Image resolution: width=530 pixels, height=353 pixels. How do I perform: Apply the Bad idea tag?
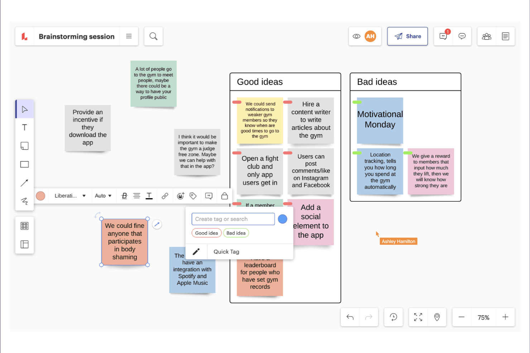pyautogui.click(x=236, y=233)
